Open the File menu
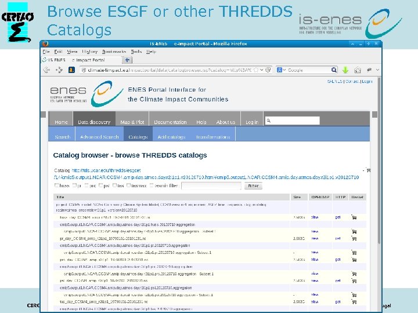The image size is (418, 313). (x=46, y=52)
